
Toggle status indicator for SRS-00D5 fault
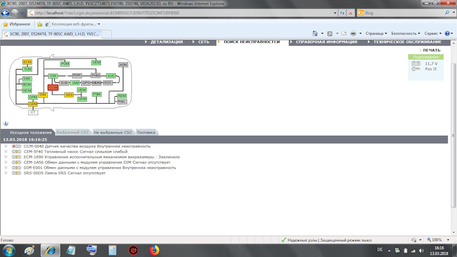(16, 173)
